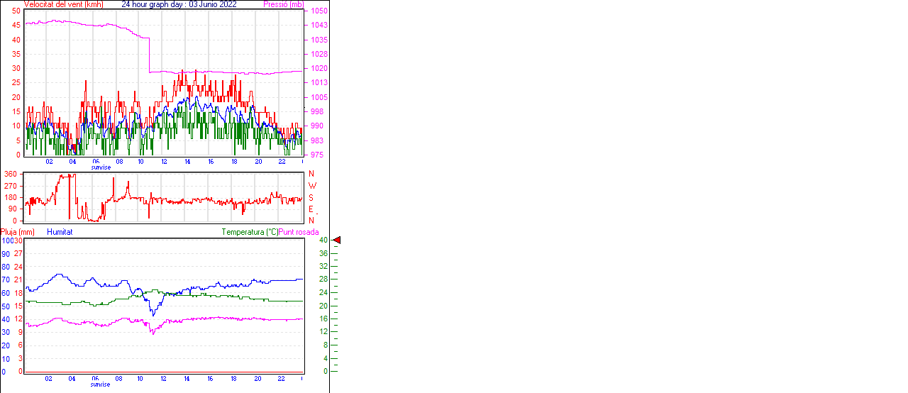
Task: Select the blue 'Humitat' legend label
Action: (x=60, y=232)
